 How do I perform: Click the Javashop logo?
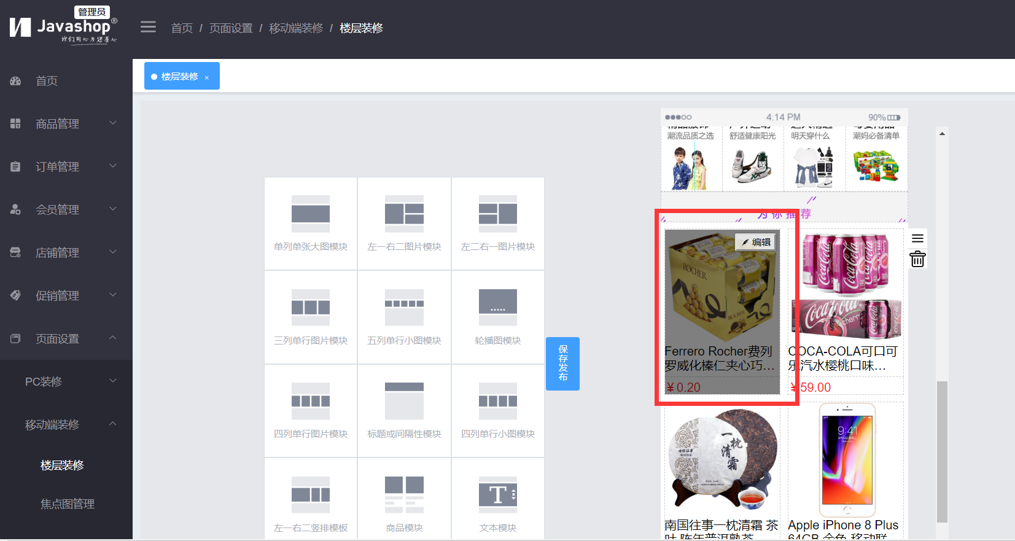(63, 28)
